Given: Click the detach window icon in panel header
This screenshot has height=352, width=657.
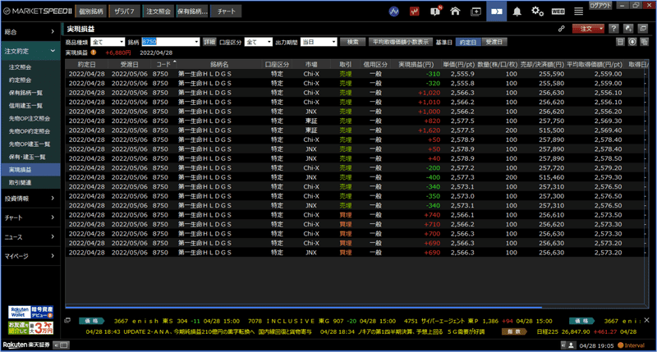Looking at the screenshot, I should point(643,29).
